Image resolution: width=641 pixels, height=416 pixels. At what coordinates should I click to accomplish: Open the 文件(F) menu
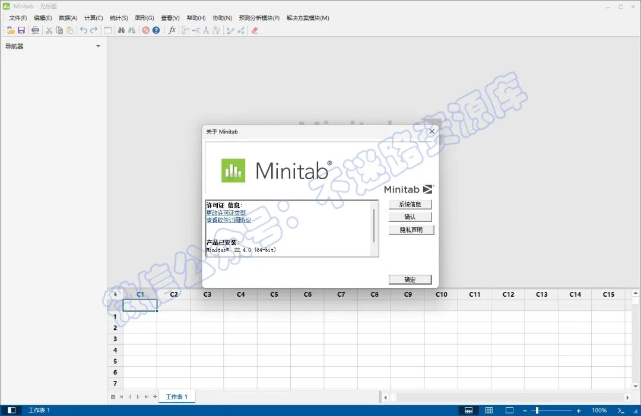[x=18, y=18]
